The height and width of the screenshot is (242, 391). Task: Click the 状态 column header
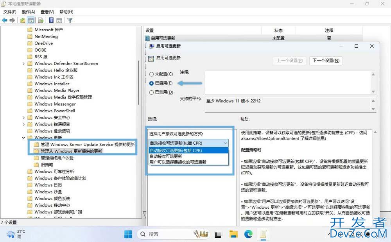278,30
